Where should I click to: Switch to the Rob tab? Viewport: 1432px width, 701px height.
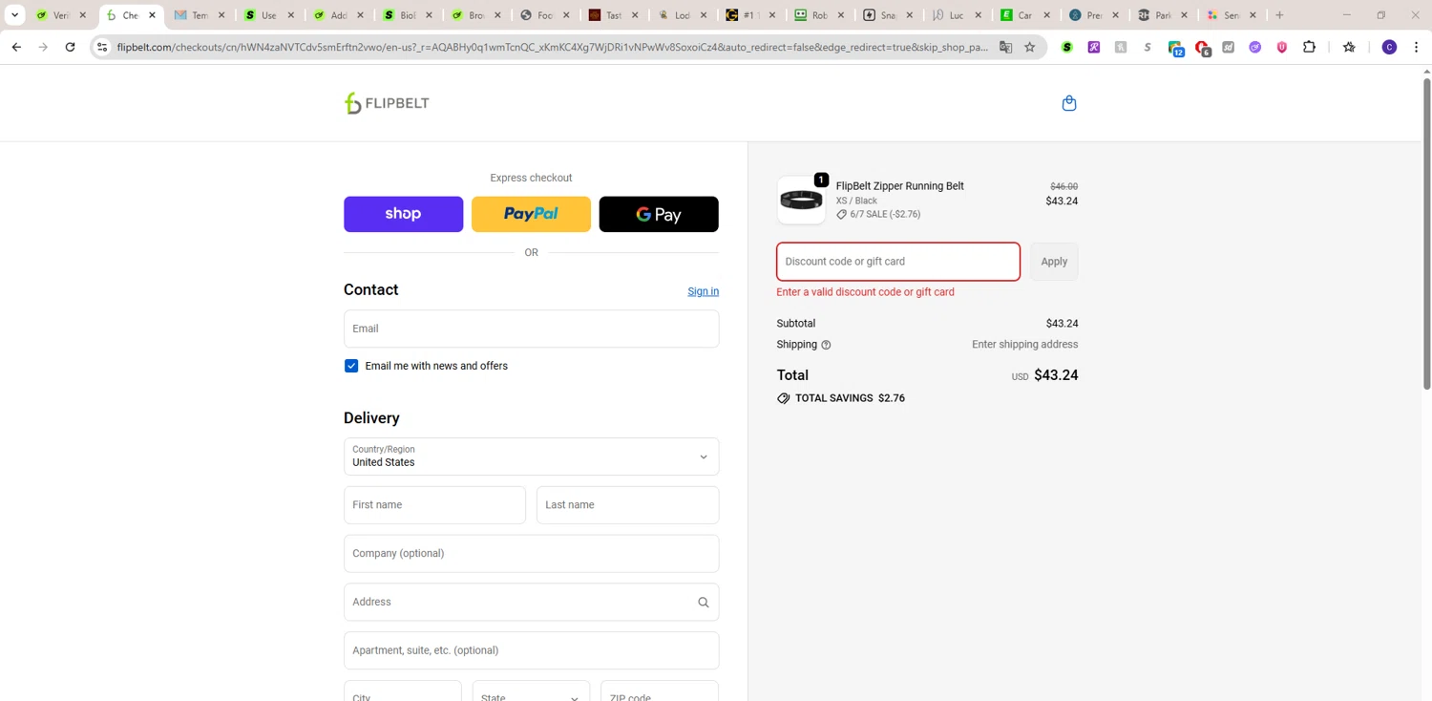pos(819,15)
